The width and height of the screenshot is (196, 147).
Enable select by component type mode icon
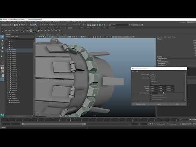click(x=36, y=25)
